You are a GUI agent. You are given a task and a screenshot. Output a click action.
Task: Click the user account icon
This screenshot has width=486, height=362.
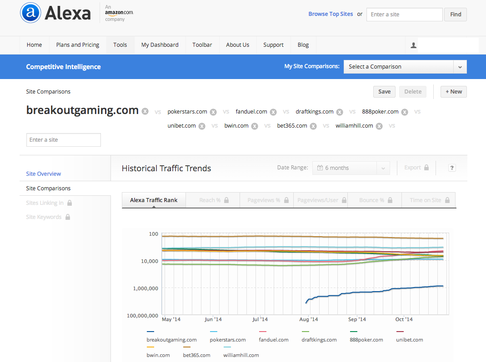click(x=413, y=45)
